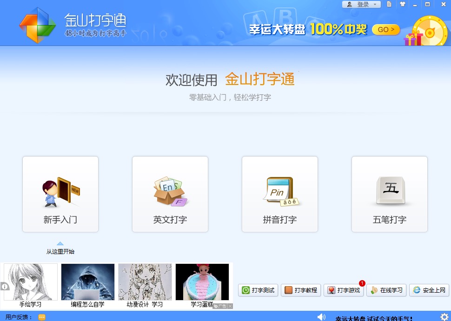
Task: Click the 金山打字通 colorful logo icon
Action: click(37, 25)
